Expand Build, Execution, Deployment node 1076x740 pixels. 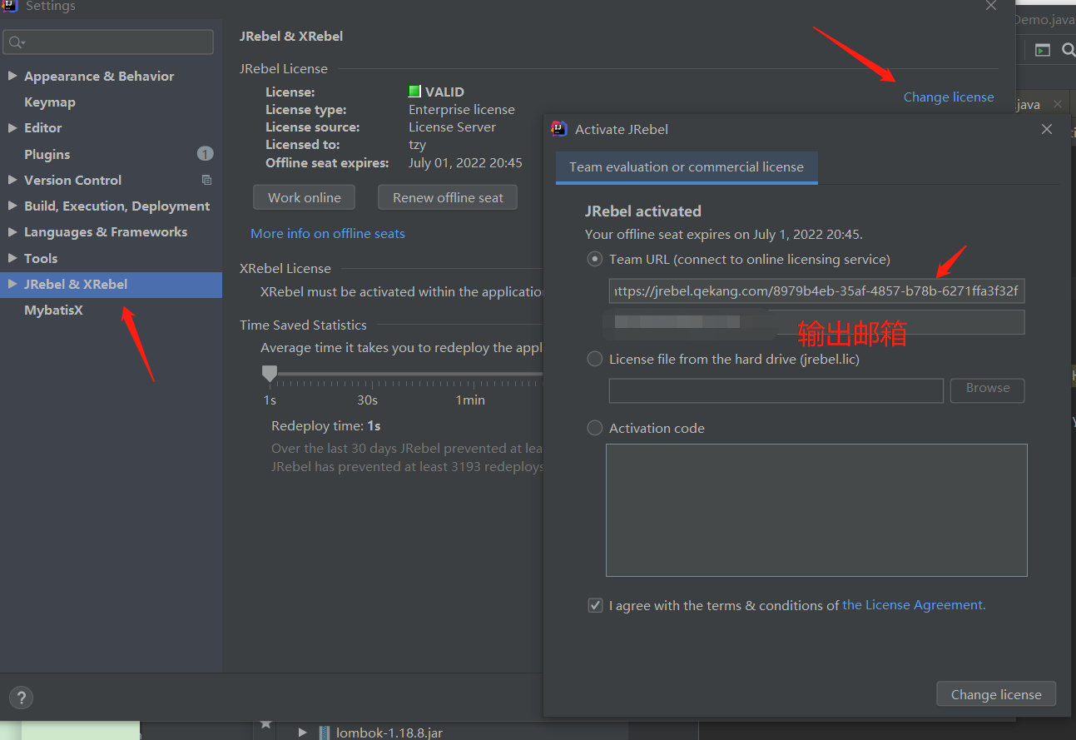[x=12, y=206]
